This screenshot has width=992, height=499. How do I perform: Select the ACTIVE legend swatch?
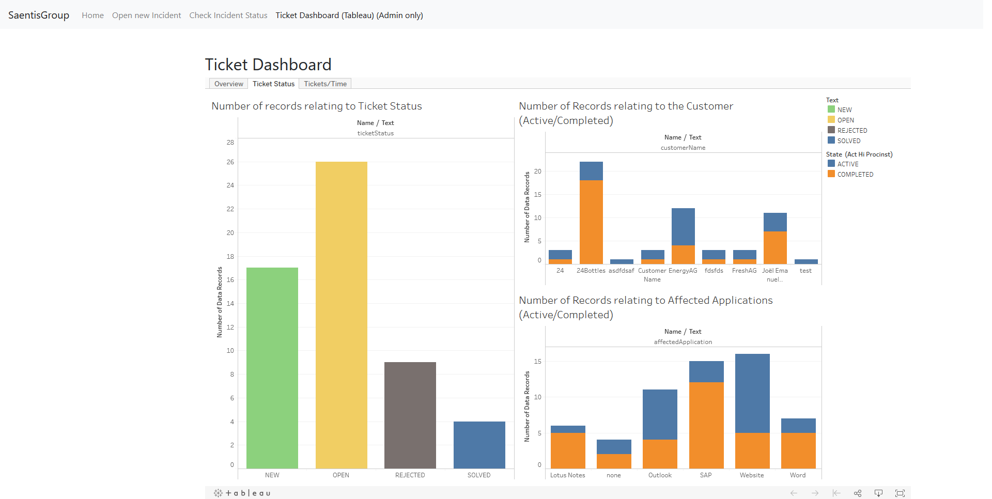831,164
